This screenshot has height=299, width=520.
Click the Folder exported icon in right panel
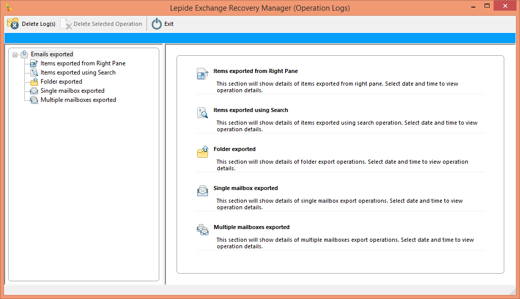[202, 152]
